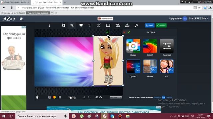Bring the layer forward
This screenshot has width=213, height=119.
[x=70, y=97]
